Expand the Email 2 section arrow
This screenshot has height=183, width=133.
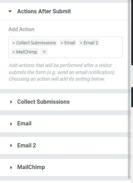(x=11, y=146)
